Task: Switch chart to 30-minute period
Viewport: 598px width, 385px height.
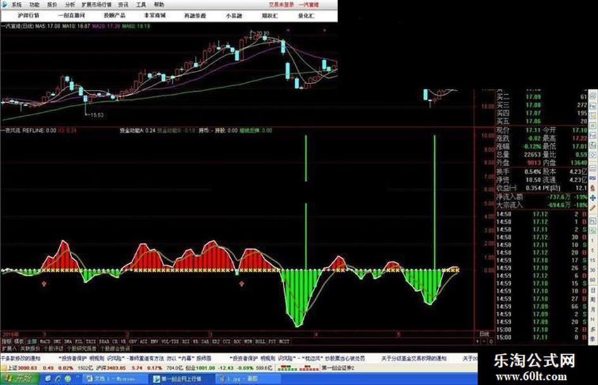Action: pos(593,270)
